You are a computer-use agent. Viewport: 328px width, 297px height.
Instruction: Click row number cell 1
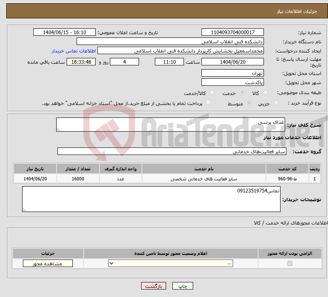[x=315, y=179]
